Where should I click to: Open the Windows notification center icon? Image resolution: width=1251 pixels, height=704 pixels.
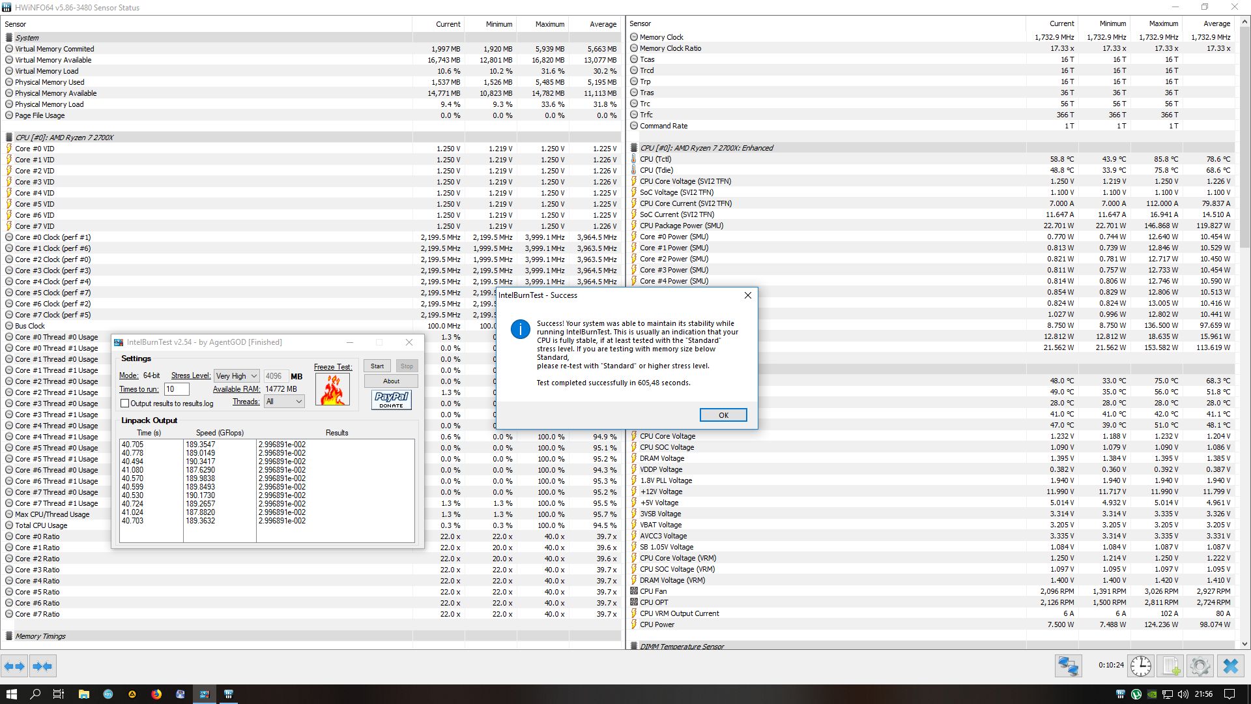(x=1229, y=694)
